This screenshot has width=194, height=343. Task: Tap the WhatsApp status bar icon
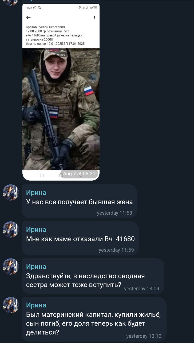point(35,8)
